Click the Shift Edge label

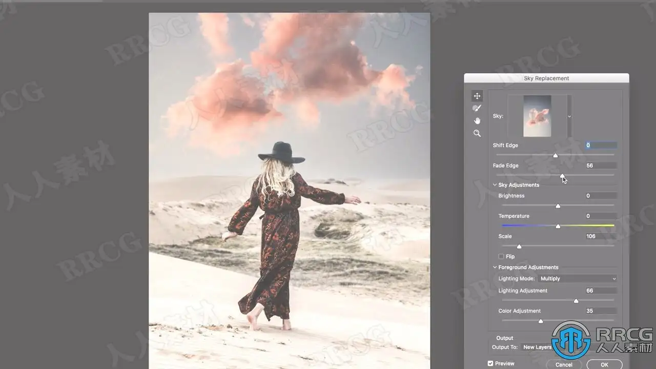tap(505, 146)
